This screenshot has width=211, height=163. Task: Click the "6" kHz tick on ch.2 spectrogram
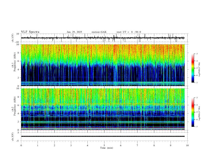point(19,105)
